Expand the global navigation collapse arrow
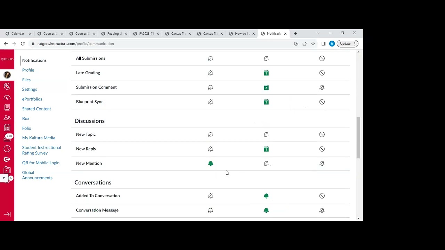 click(x=7, y=214)
